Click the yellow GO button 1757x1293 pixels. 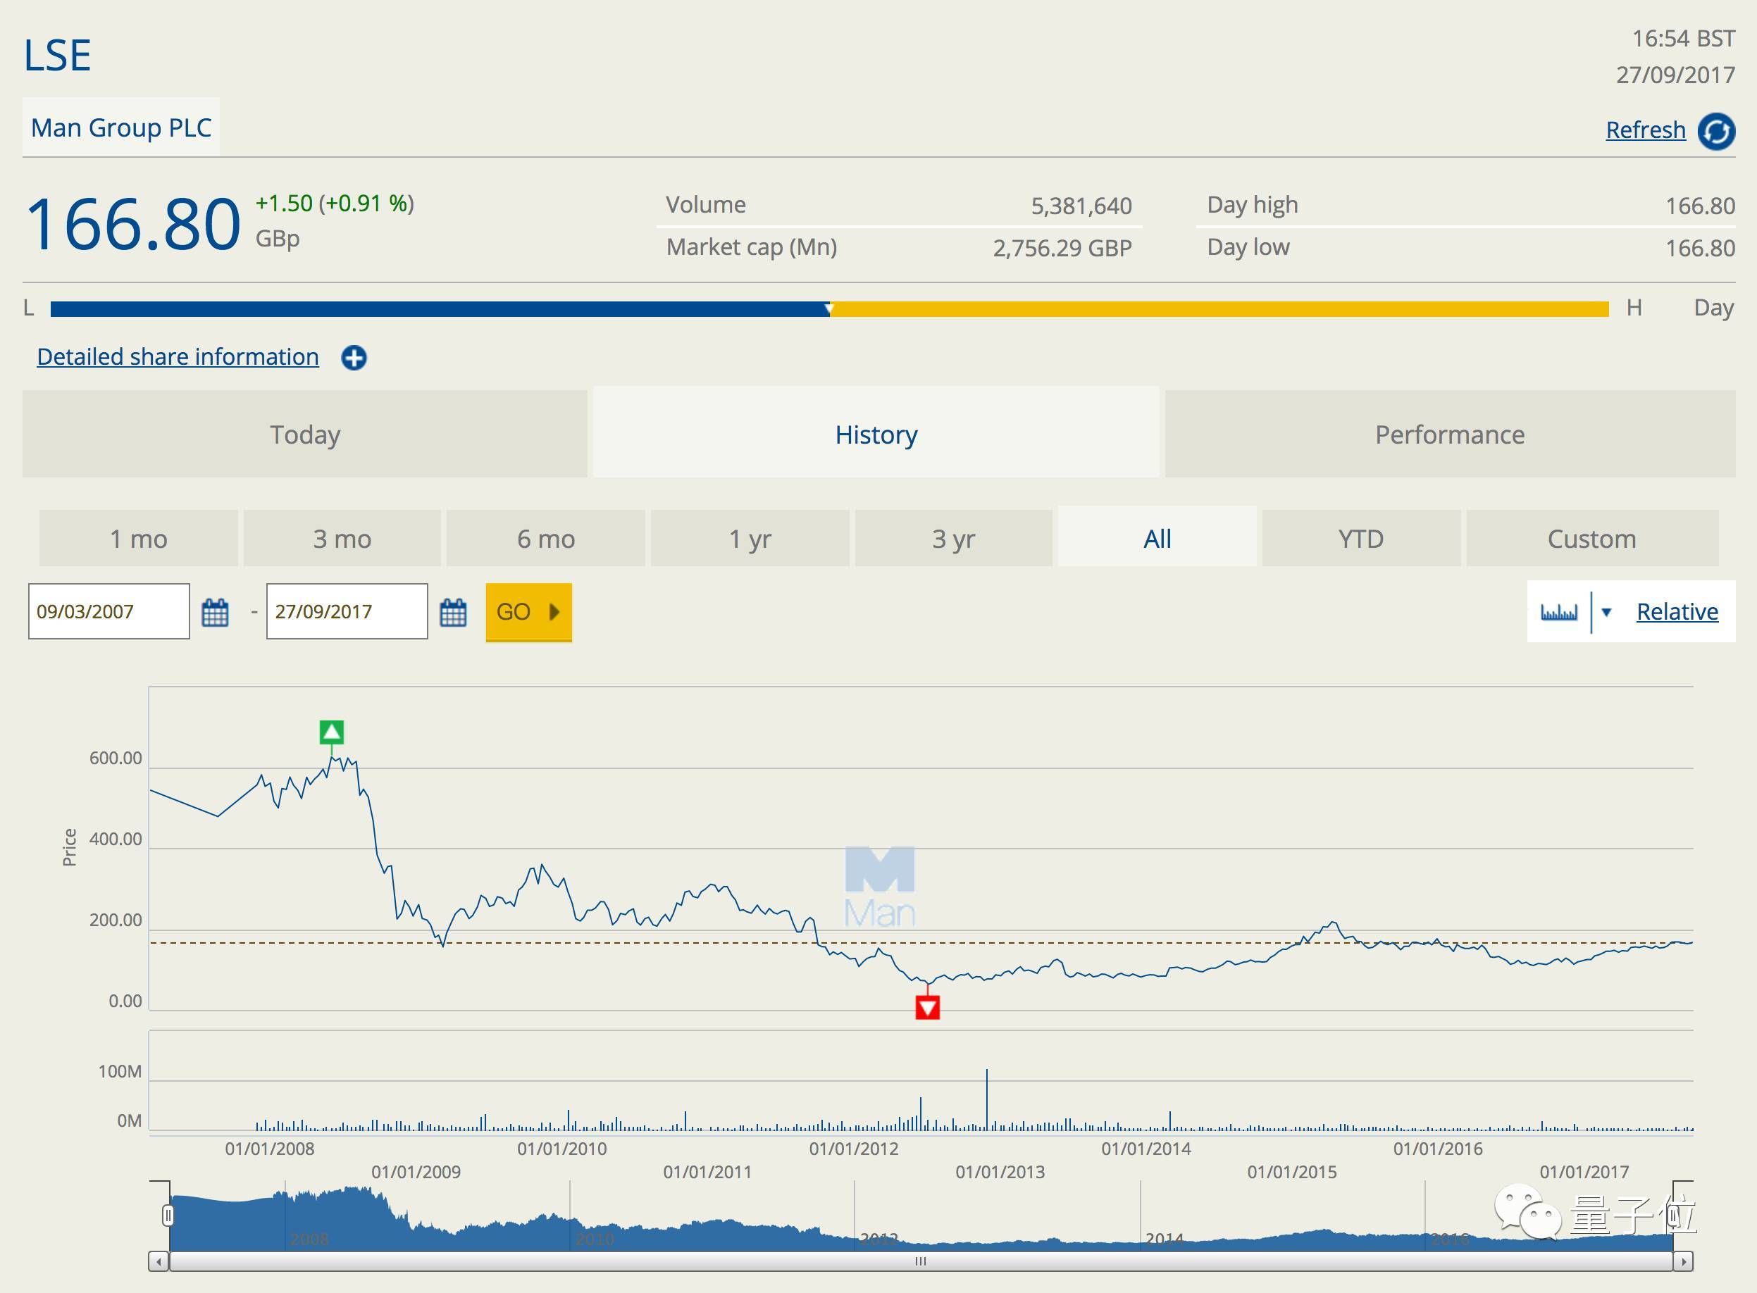[528, 612]
